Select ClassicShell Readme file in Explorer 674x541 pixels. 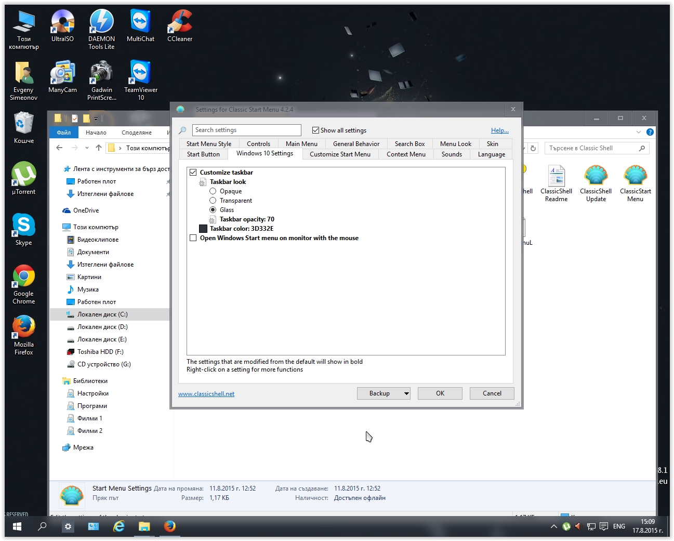pos(556,183)
